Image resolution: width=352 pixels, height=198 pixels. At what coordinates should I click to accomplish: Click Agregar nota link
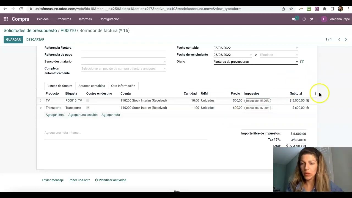pyautogui.click(x=111, y=115)
